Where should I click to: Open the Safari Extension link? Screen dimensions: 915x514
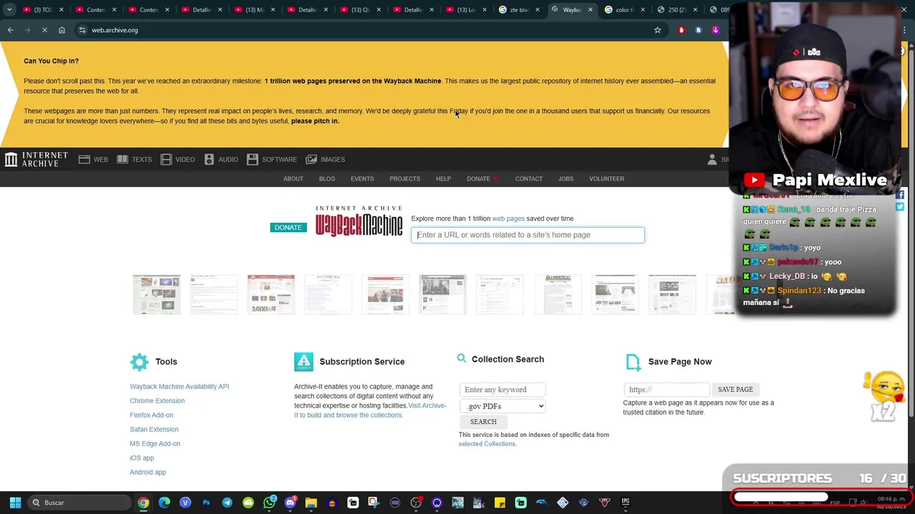[154, 429]
